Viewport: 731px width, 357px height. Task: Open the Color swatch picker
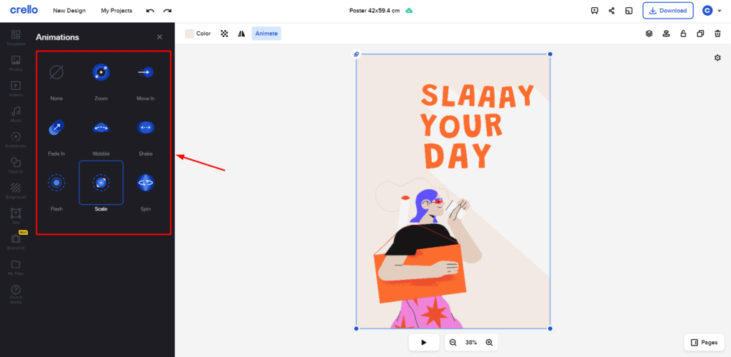pyautogui.click(x=198, y=34)
